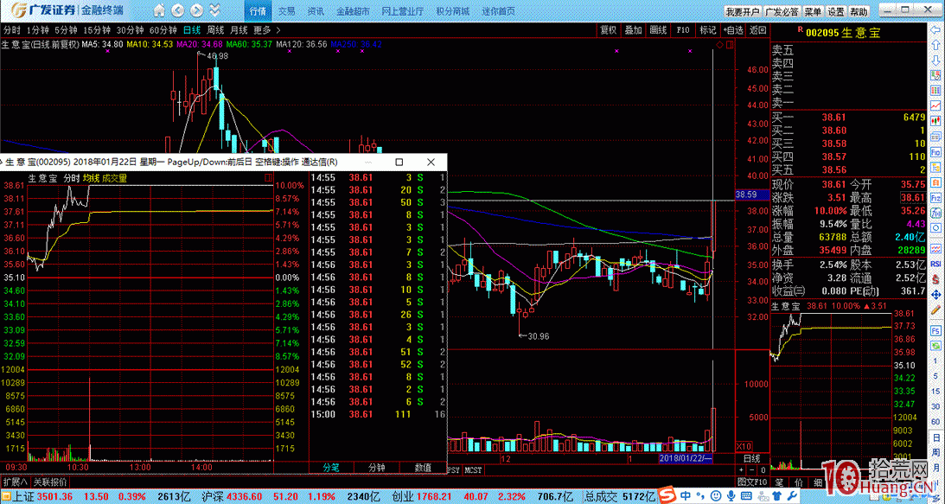Click the back navigation arrow
Viewport: 945px width, 504px height.
178,10
